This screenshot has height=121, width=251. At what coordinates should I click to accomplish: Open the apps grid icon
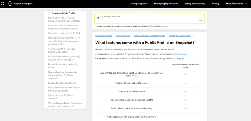3,3
